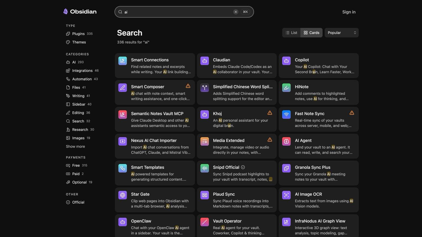Click the Sidebar category panel icon

[68, 104]
